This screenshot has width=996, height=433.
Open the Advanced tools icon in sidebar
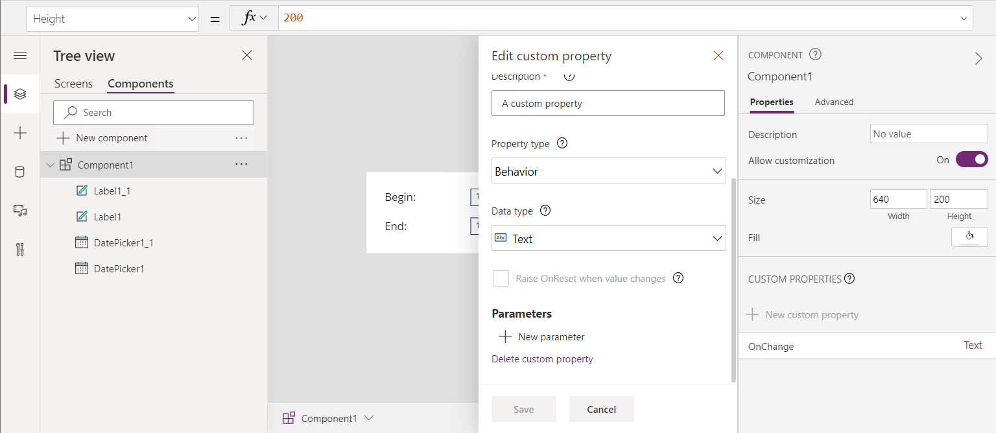tap(20, 250)
